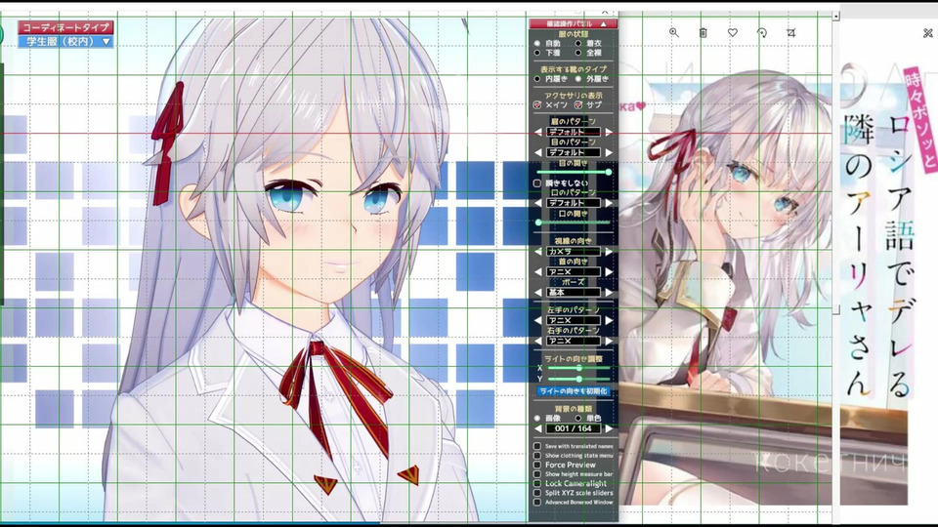The width and height of the screenshot is (938, 527).
Task: Select 単色 background type radio
Action: 578,419
